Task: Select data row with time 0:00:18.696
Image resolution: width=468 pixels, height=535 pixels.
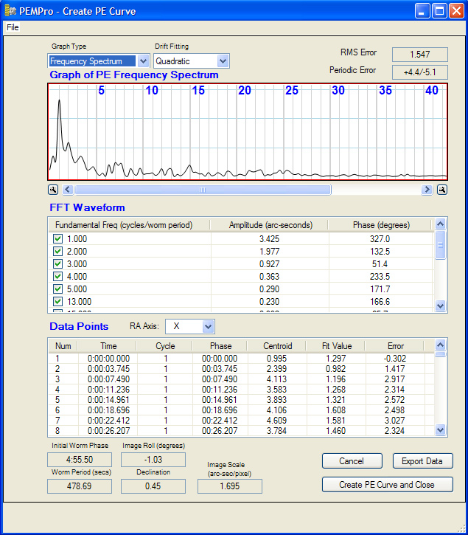Action: (x=241, y=410)
